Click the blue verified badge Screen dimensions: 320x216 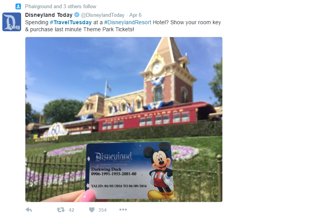coord(77,15)
